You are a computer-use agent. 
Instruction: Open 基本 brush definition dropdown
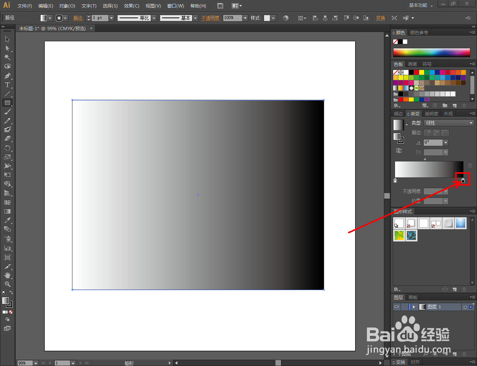pyautogui.click(x=195, y=18)
